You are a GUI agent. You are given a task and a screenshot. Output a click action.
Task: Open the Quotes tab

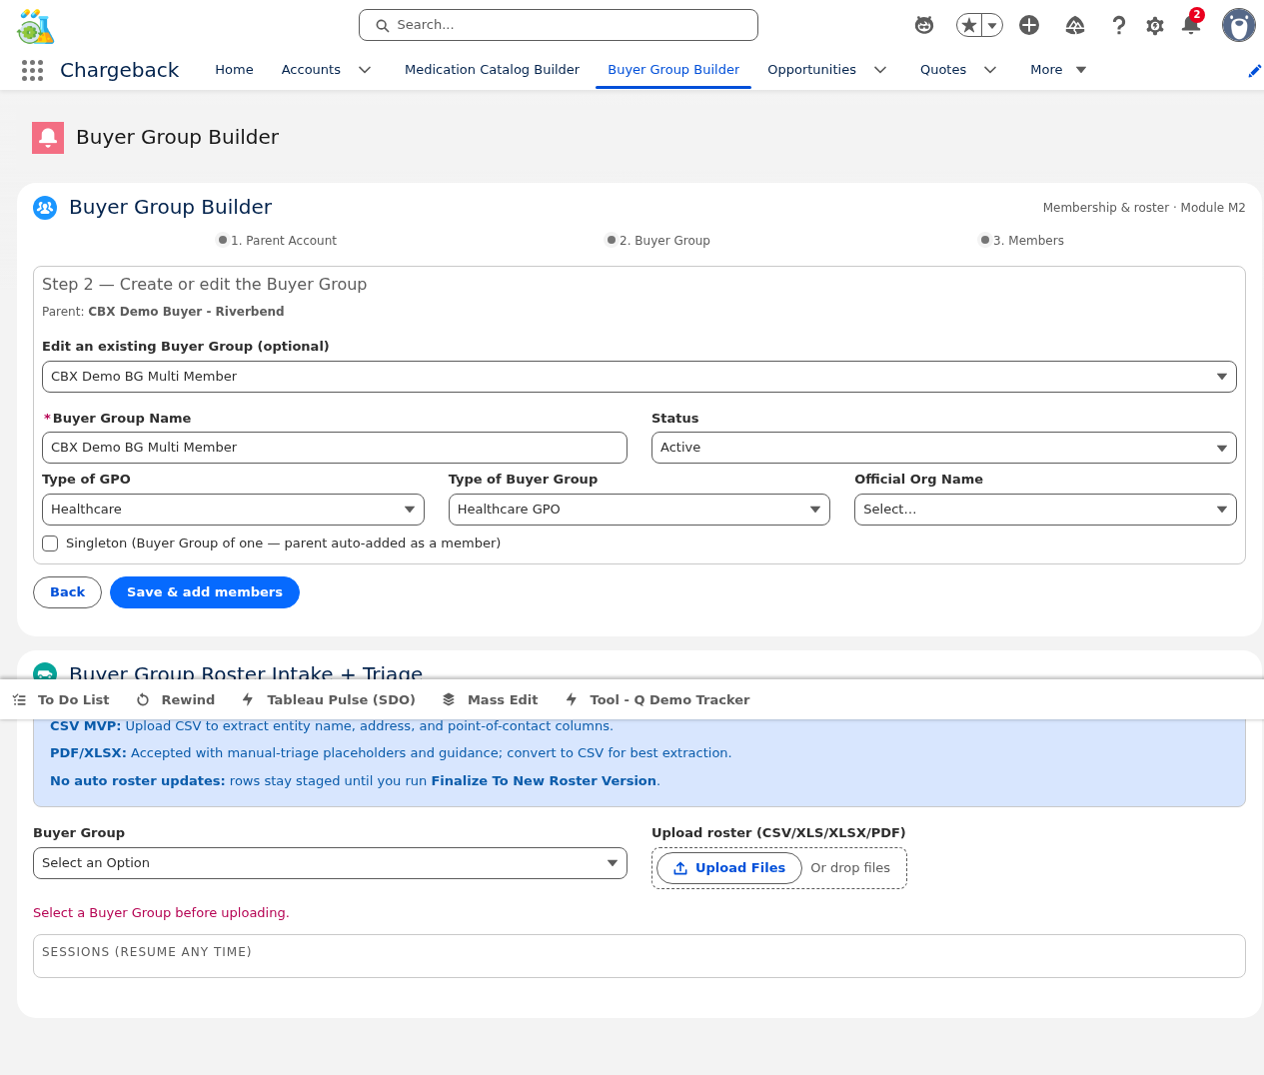coord(943,70)
